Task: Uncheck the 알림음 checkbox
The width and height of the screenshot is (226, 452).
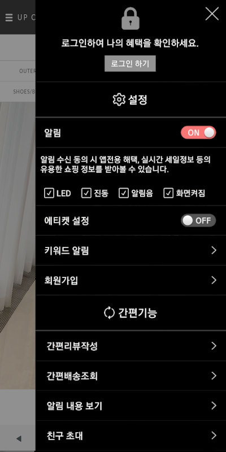Action: point(124,193)
